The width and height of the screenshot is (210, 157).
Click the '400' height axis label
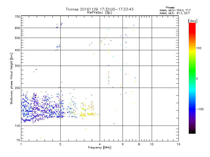[x=17, y=50]
